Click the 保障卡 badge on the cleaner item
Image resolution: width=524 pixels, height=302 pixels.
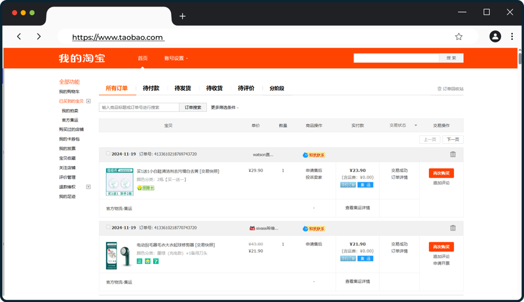pyautogui.click(x=145, y=188)
